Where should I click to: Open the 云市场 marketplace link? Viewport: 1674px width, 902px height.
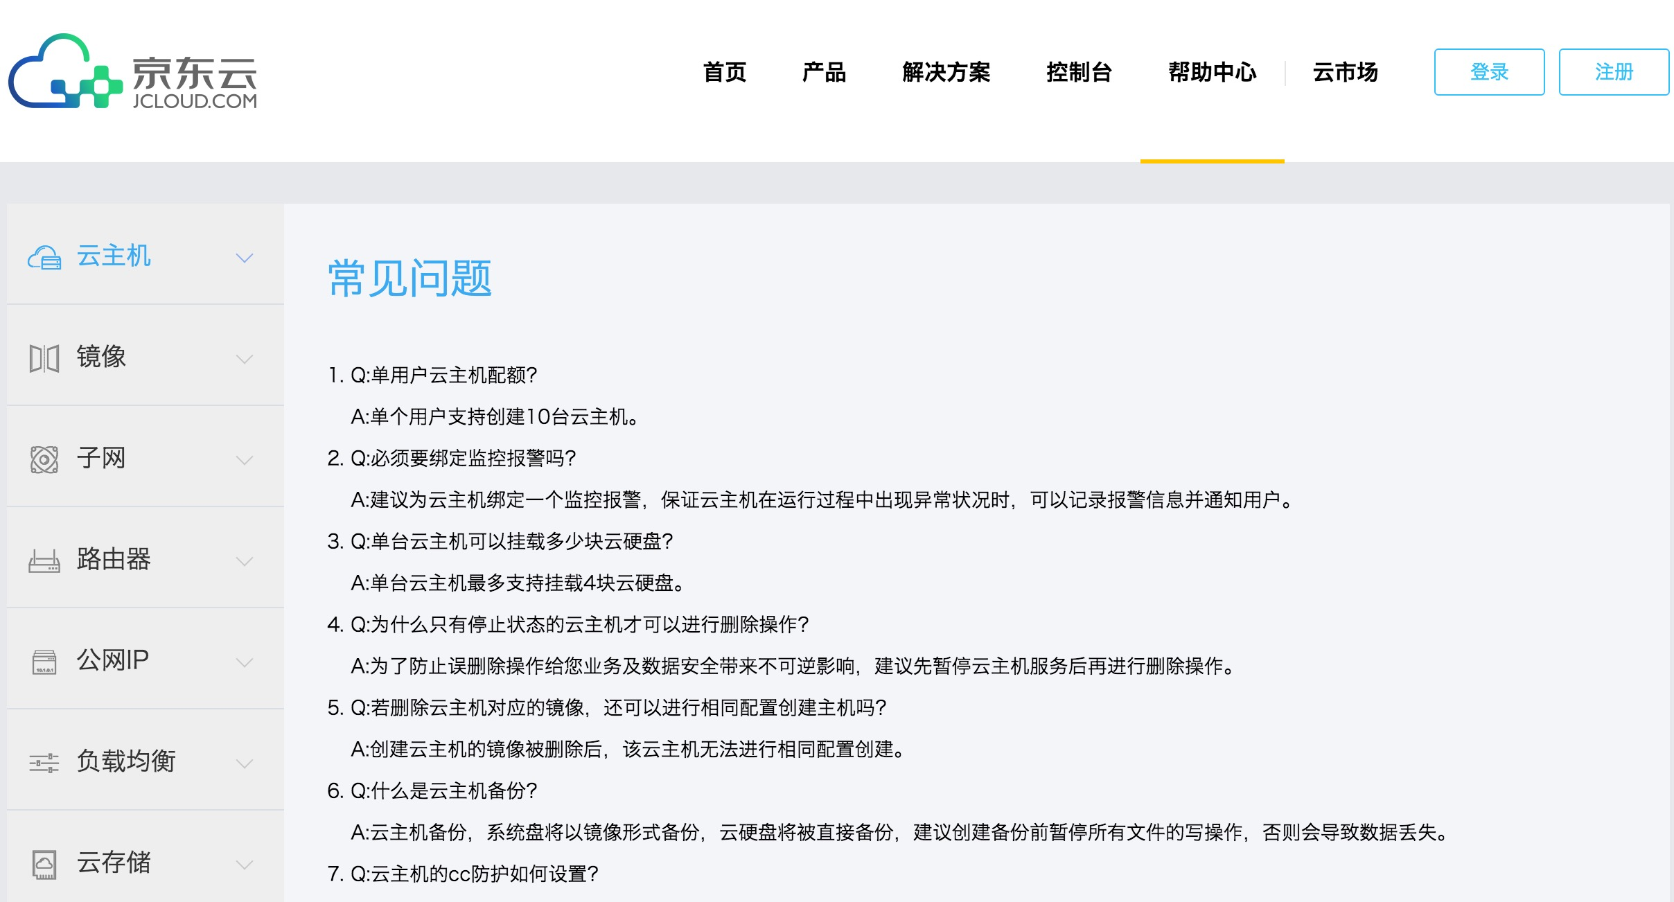(x=1345, y=72)
